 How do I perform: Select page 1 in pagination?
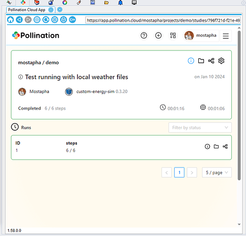pyautogui.click(x=179, y=172)
